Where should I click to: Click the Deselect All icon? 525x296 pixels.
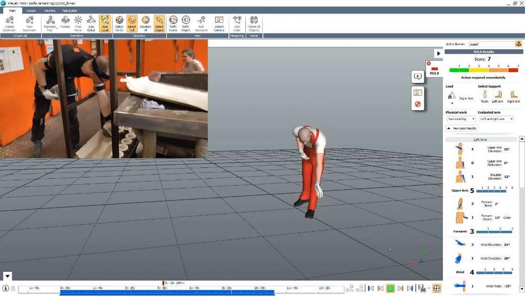(x=145, y=24)
